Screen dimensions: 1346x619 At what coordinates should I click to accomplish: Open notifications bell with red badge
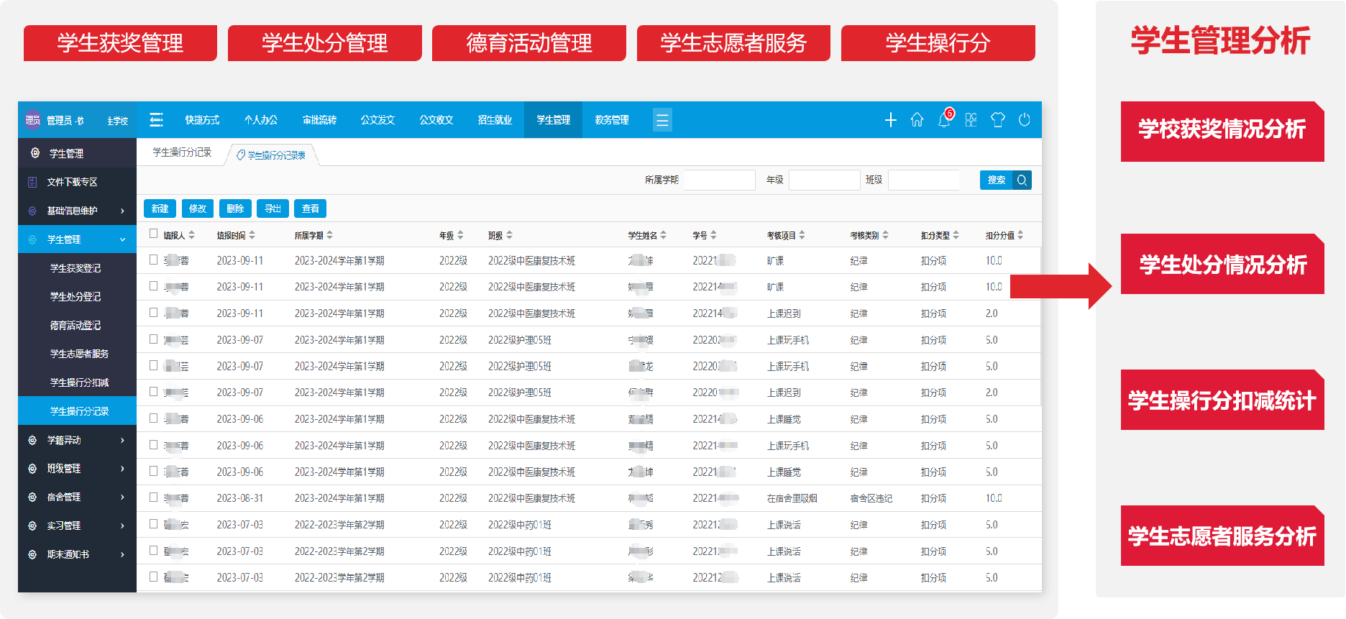[x=944, y=120]
